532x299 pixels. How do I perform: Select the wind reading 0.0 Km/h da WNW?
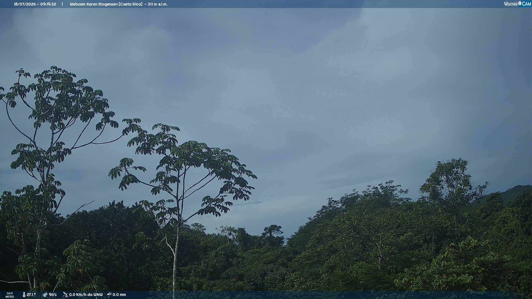(x=86, y=295)
